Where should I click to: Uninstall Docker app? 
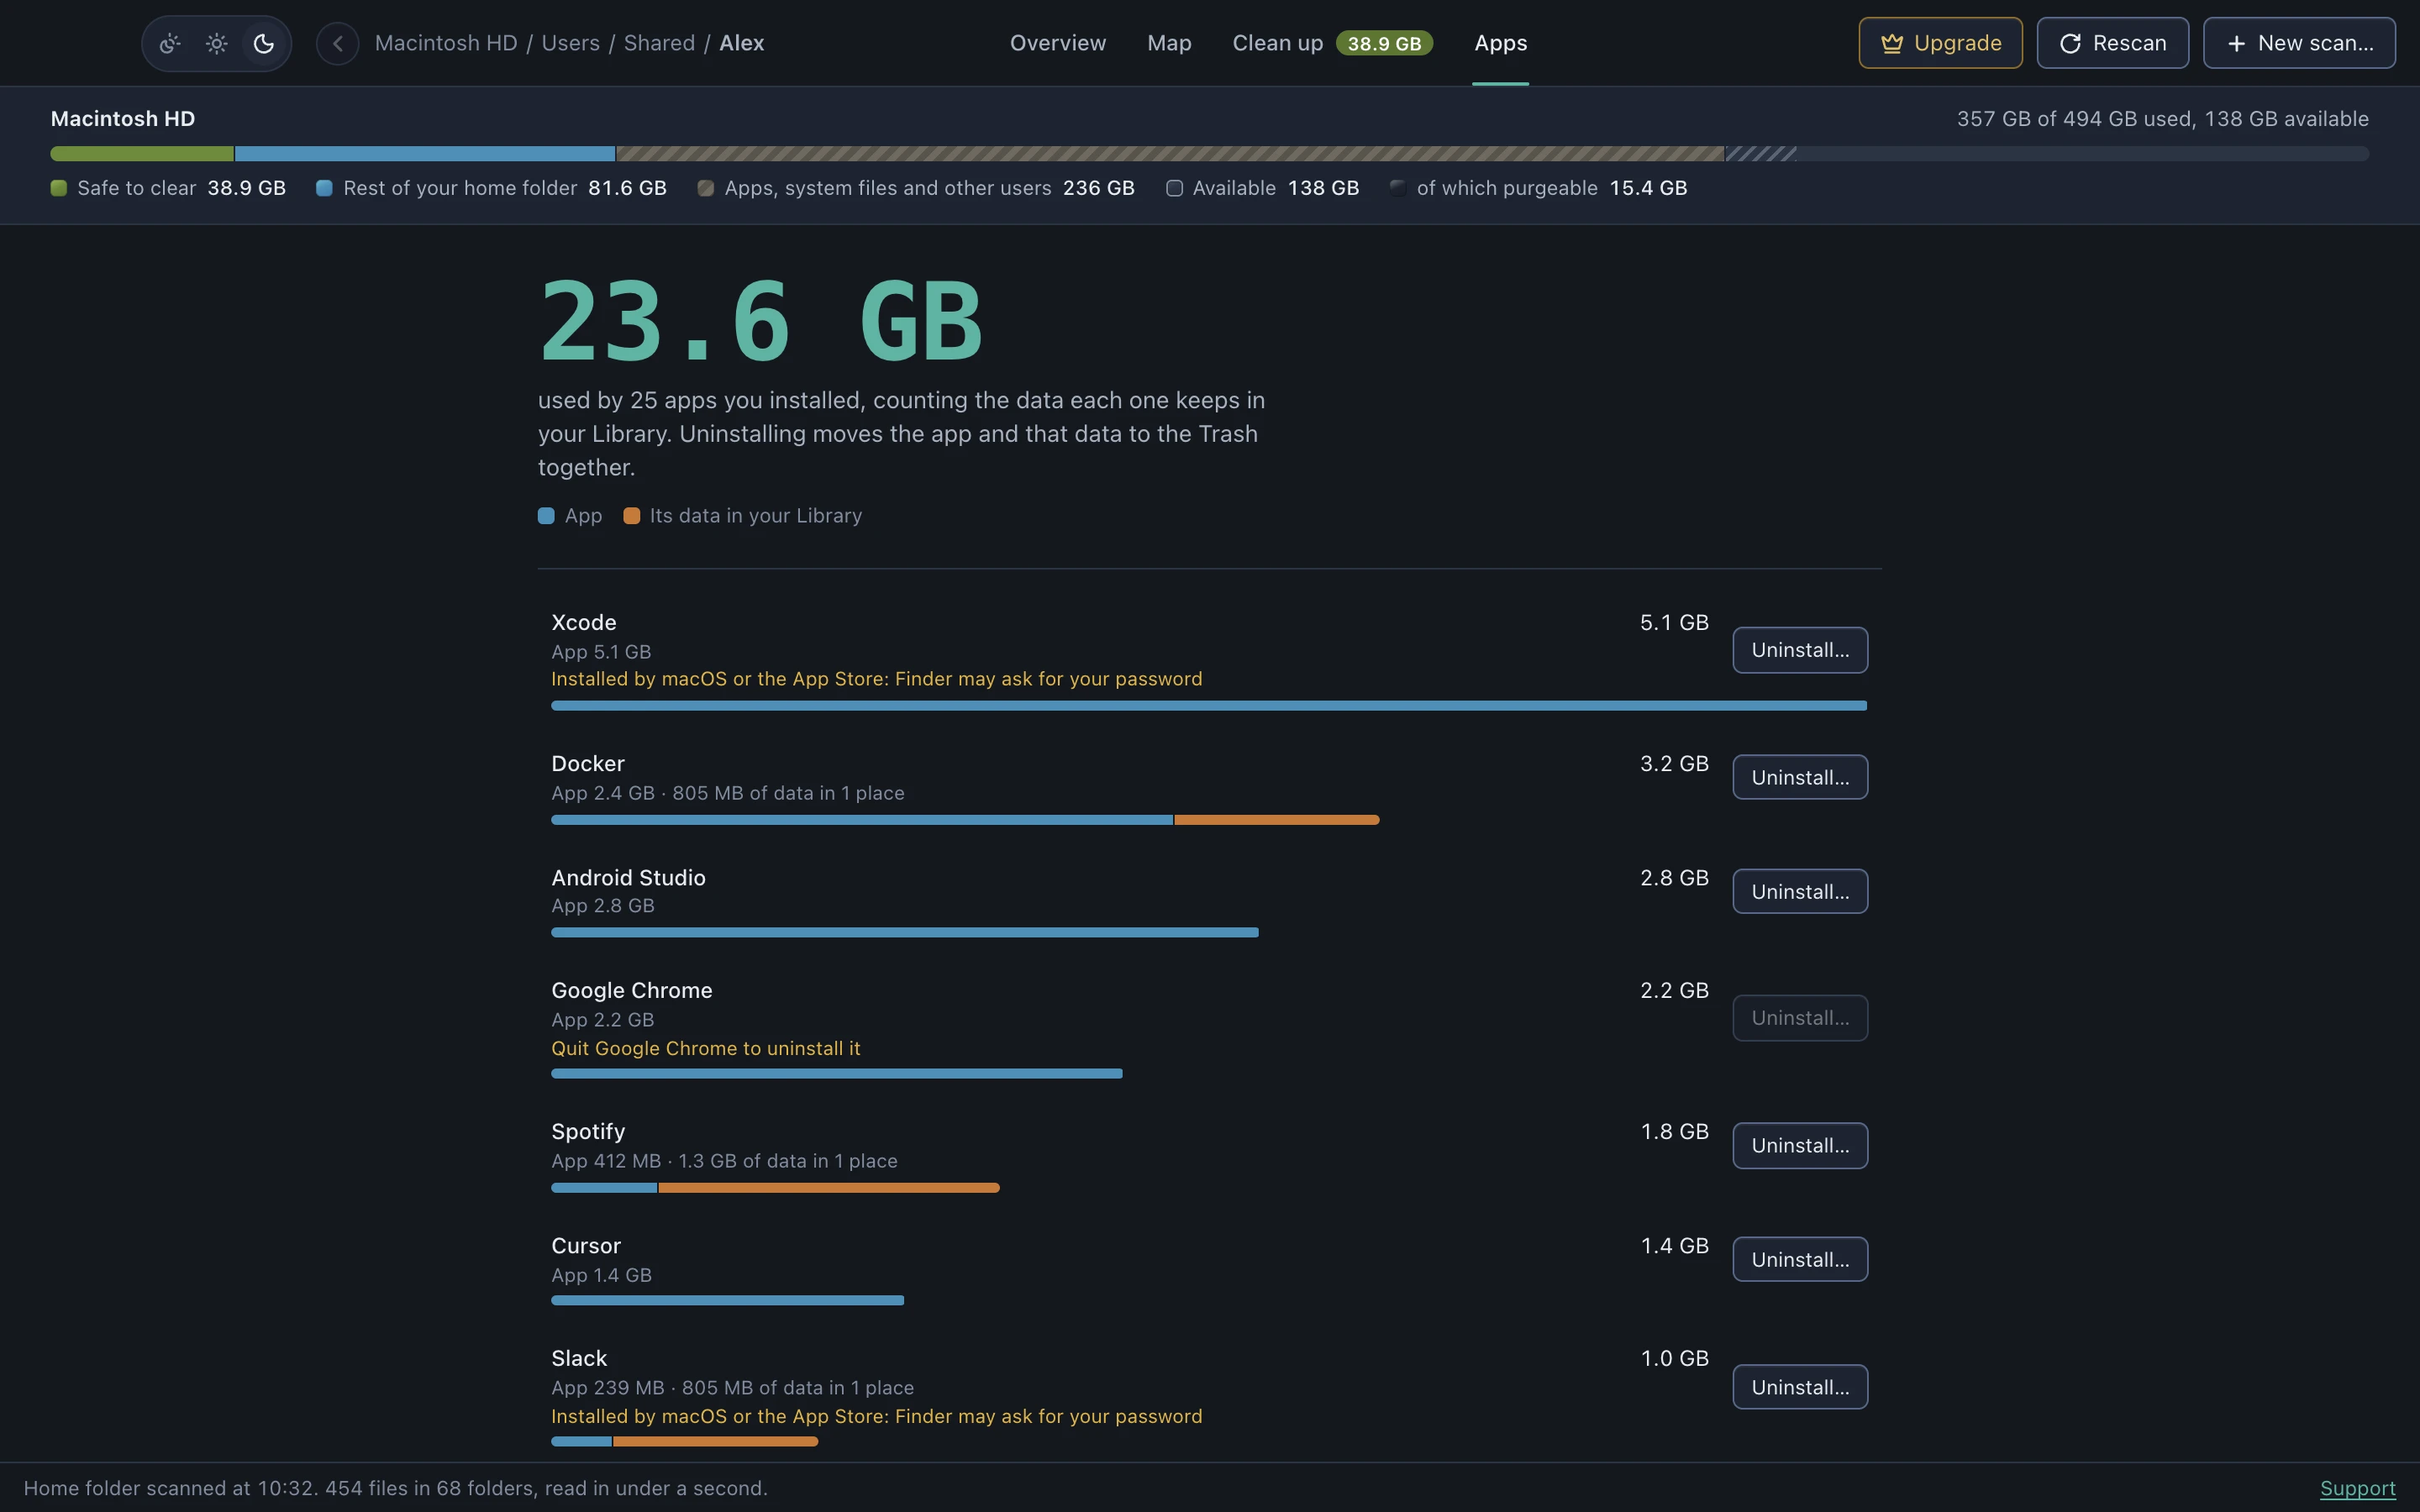coord(1800,777)
